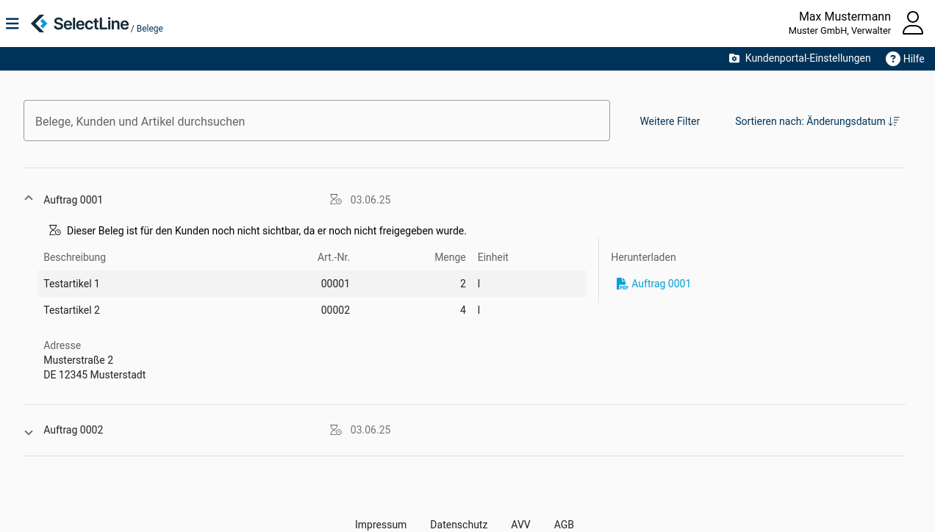Download the Auftrag 0001 PDF link
935x532 pixels.
[x=661, y=284]
